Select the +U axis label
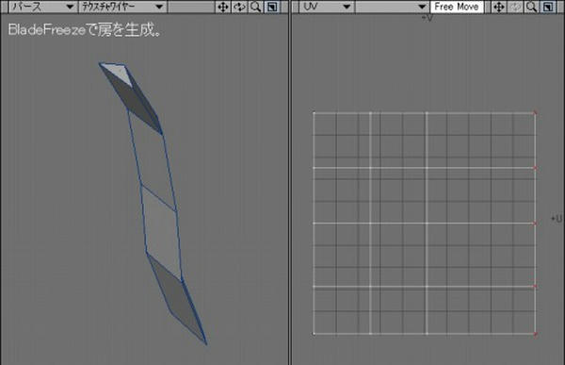 click(557, 219)
